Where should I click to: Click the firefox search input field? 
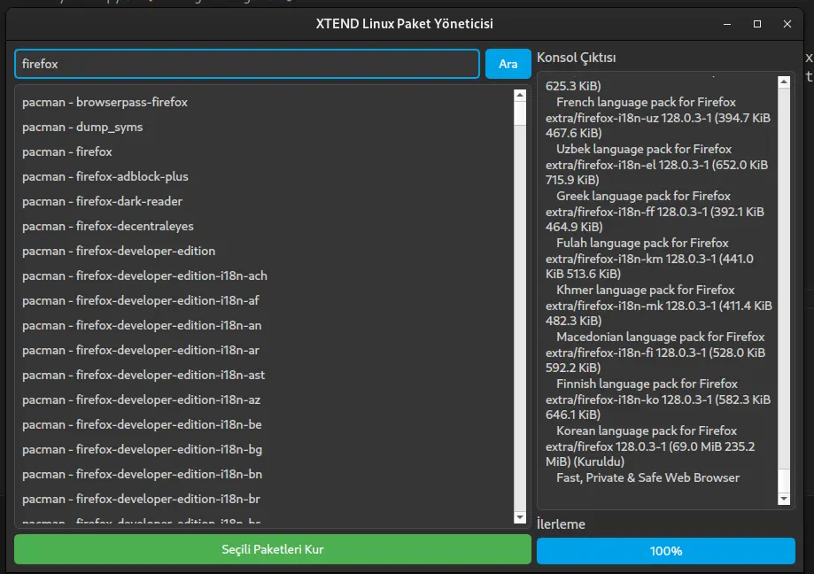[247, 64]
